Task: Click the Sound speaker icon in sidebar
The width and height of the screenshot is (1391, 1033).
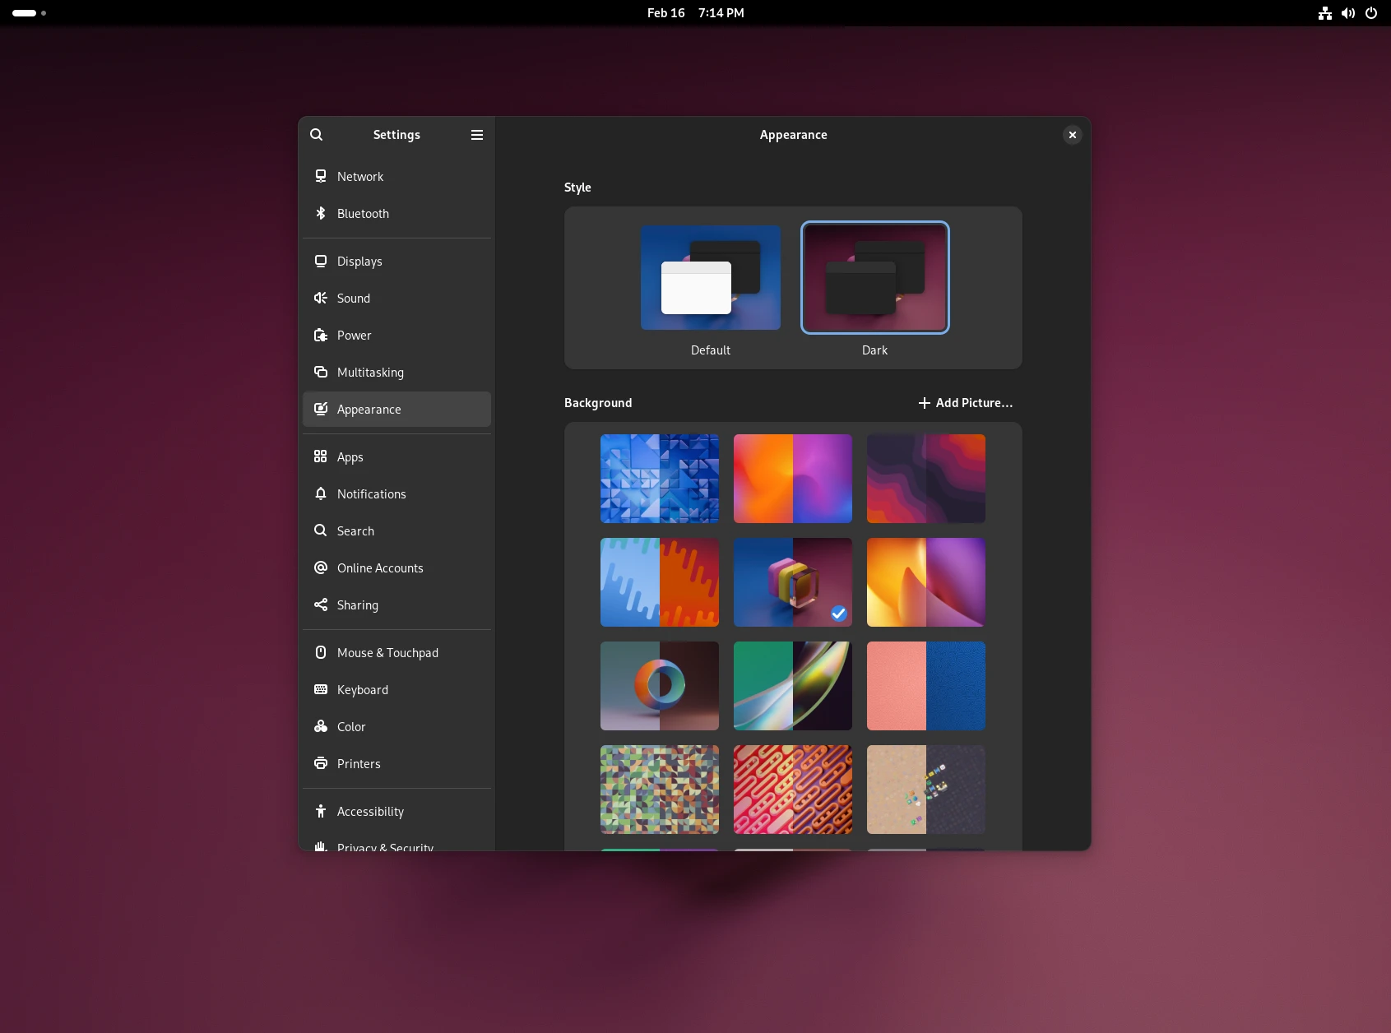Action: [x=321, y=299]
